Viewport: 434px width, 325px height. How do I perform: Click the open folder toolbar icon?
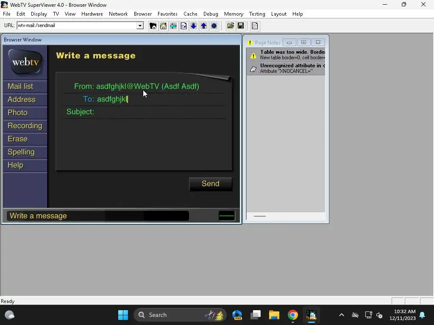231,26
